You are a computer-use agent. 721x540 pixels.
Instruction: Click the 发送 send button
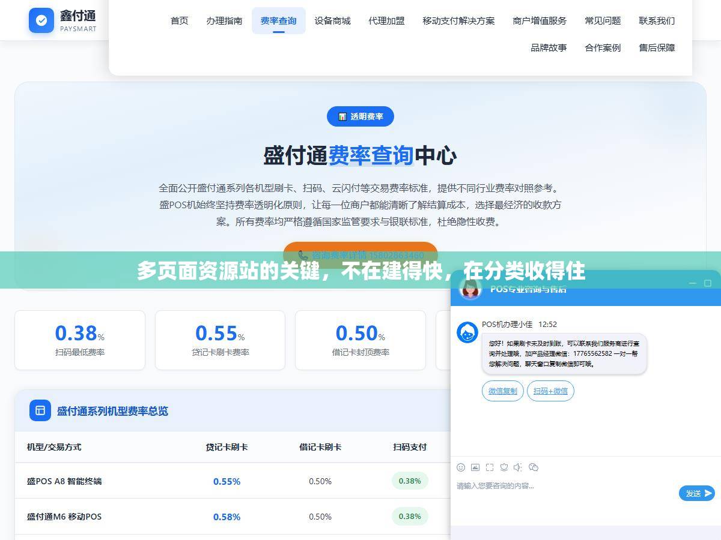click(697, 493)
